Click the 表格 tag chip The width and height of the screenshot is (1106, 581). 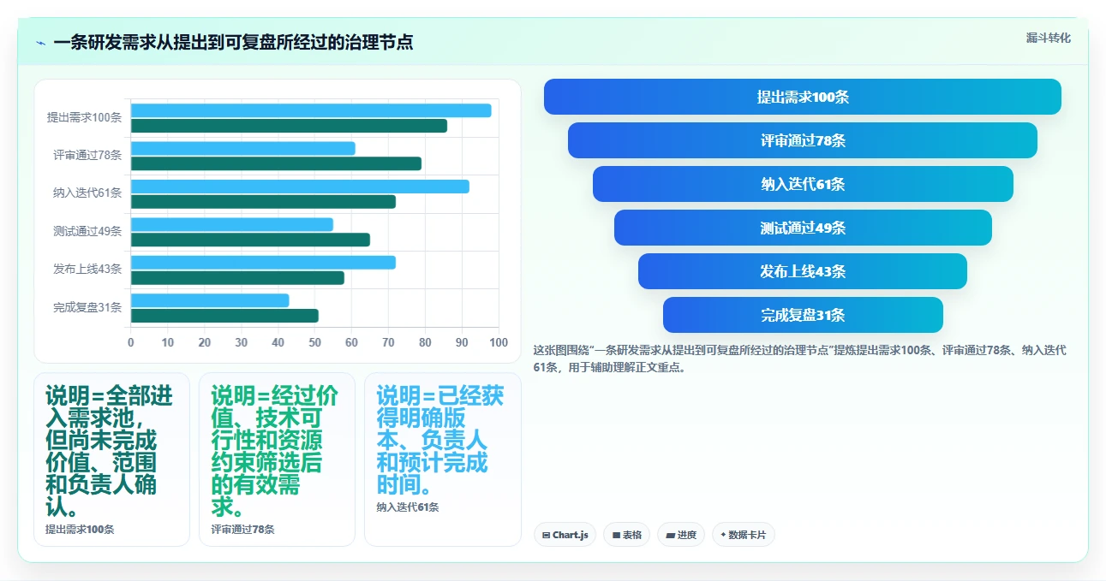pos(627,535)
